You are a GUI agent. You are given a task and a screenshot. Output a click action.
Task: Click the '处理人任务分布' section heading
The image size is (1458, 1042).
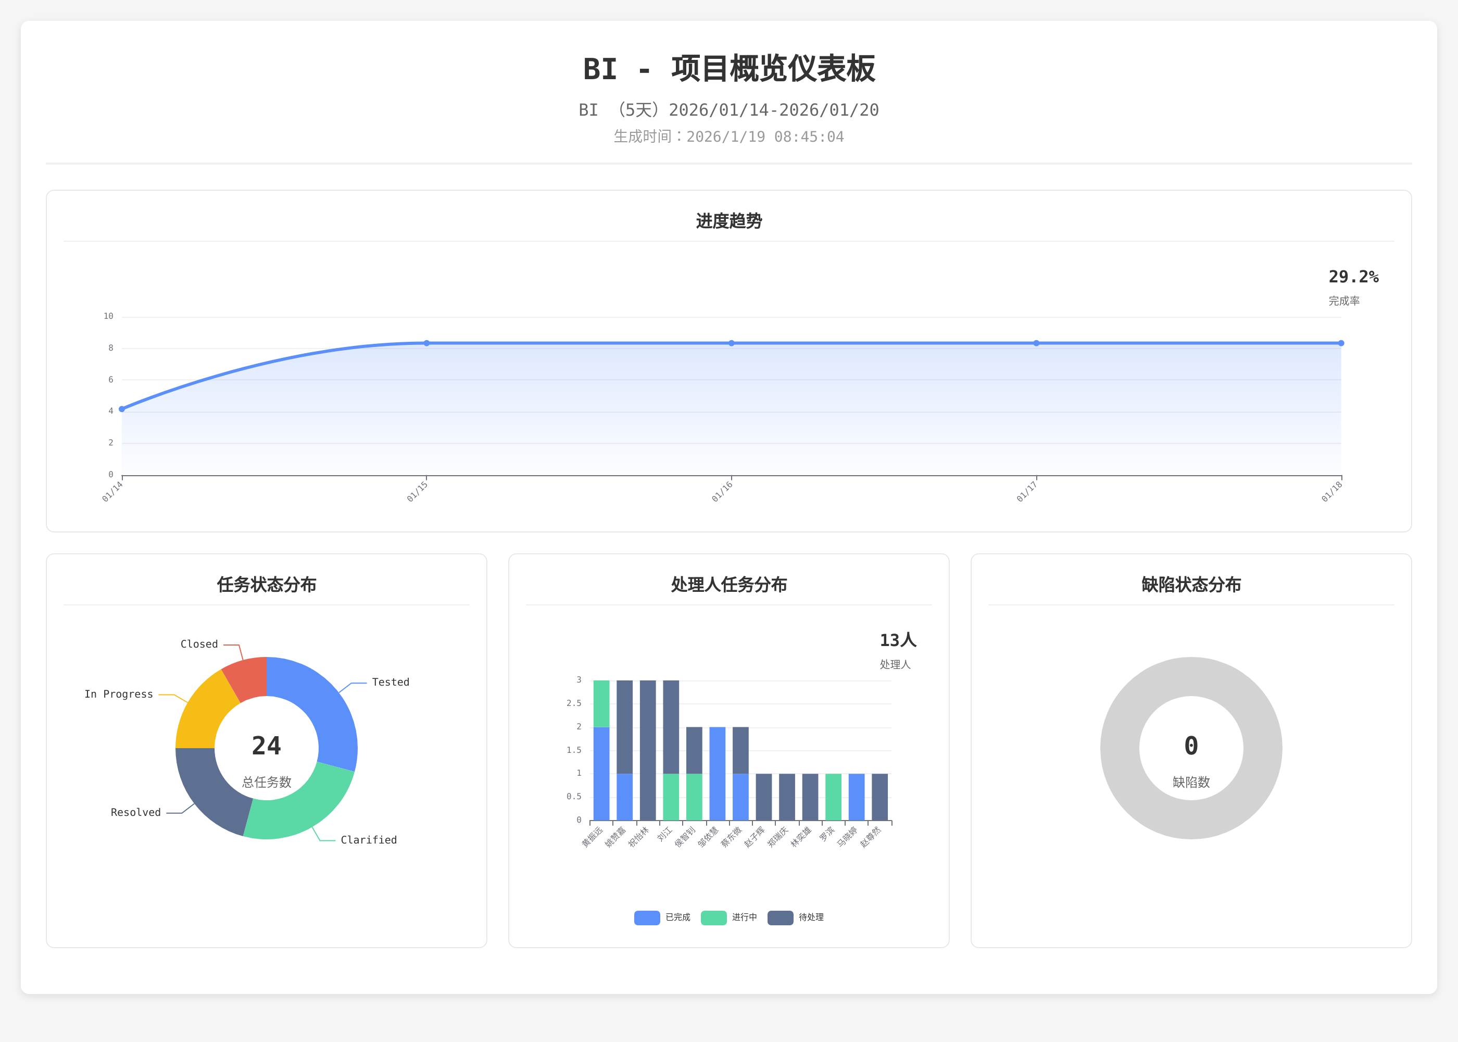729,585
